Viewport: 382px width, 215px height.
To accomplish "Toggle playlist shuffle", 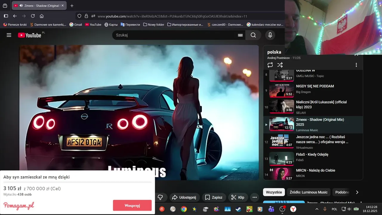I will point(280,65).
